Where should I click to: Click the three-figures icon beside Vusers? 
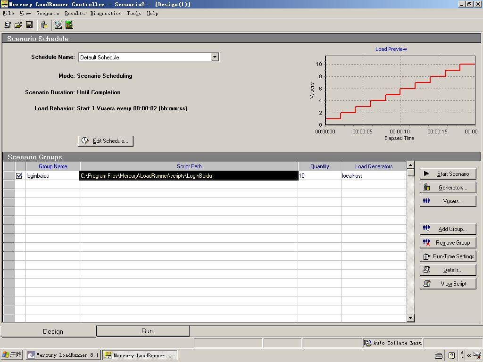[x=426, y=201]
